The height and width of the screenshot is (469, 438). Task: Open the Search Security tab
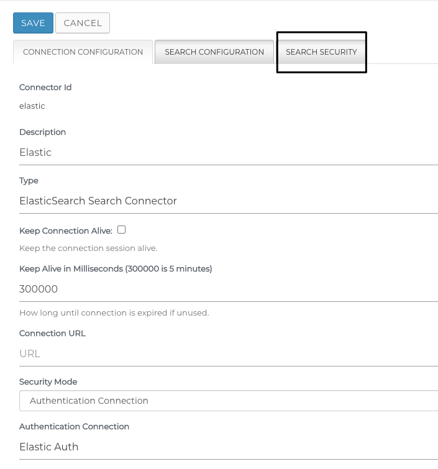tap(321, 52)
